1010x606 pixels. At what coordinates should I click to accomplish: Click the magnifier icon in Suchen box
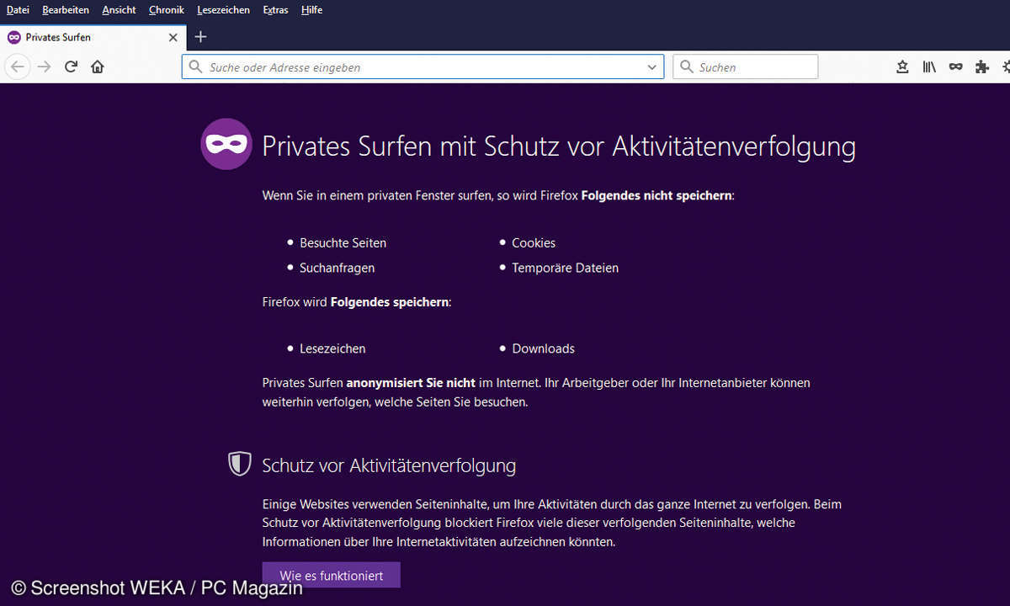[x=687, y=66]
